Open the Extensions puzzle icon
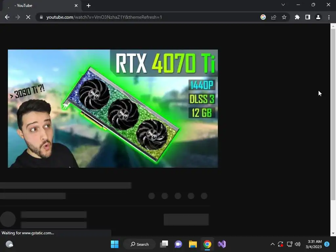This screenshot has height=252, width=336. 297,17
